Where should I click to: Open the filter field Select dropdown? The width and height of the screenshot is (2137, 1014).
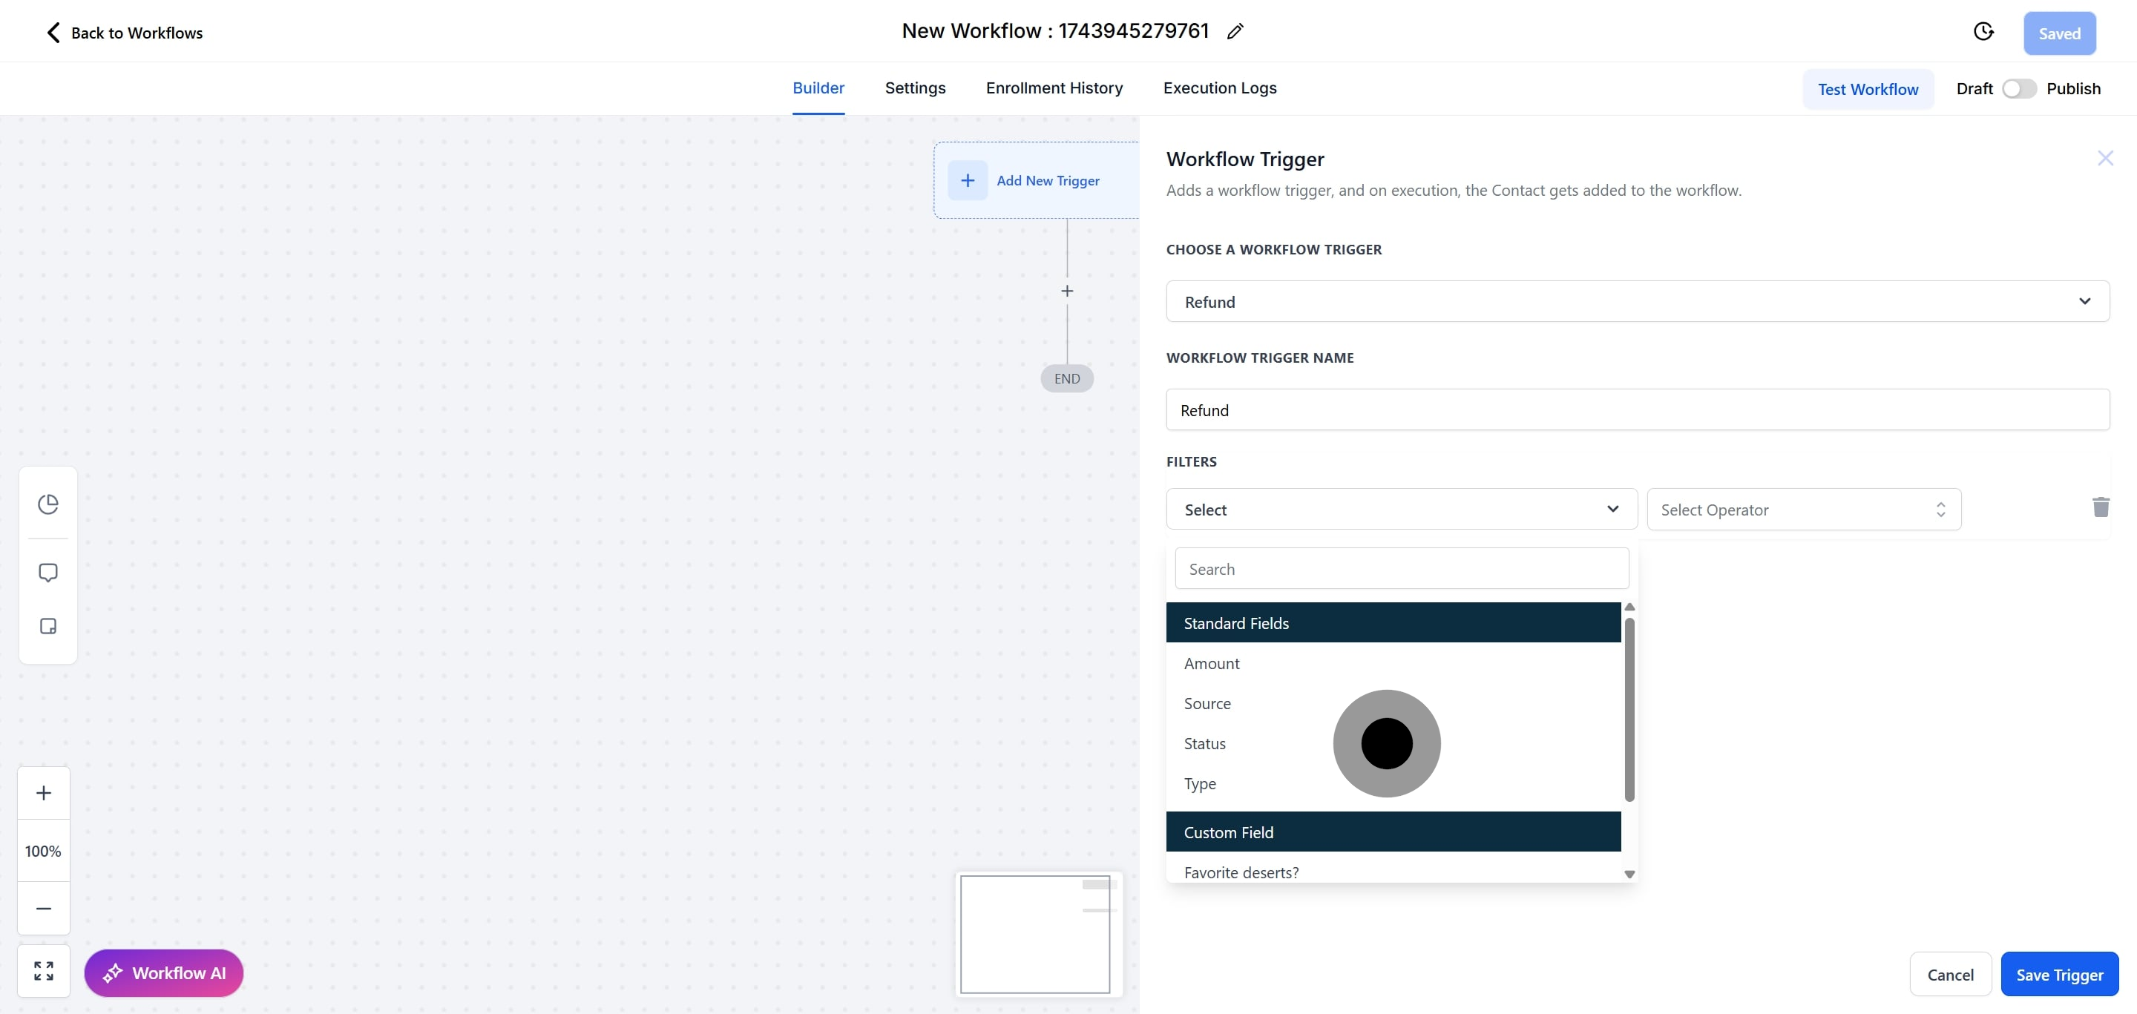1401,509
